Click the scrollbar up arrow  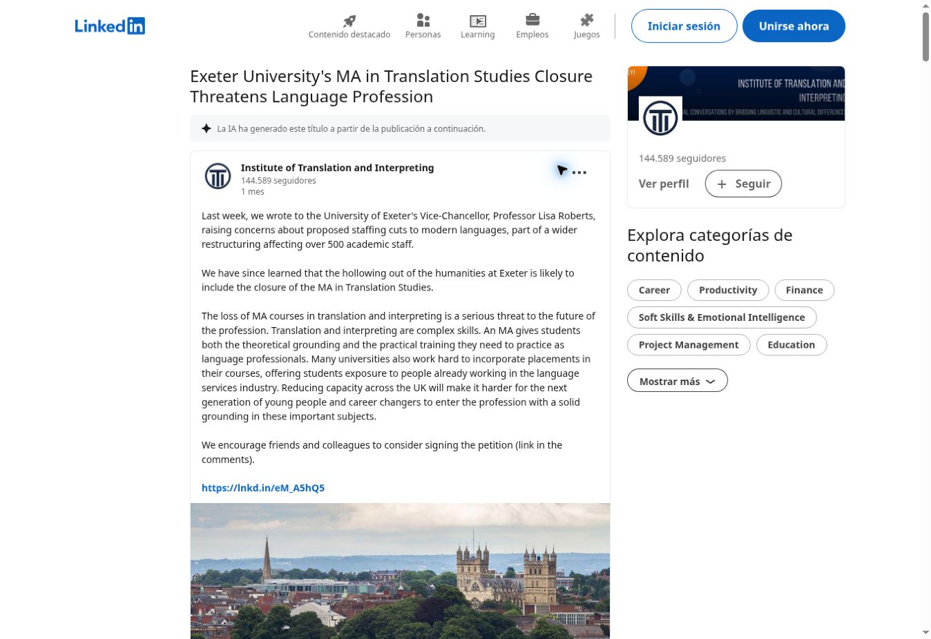click(925, 6)
